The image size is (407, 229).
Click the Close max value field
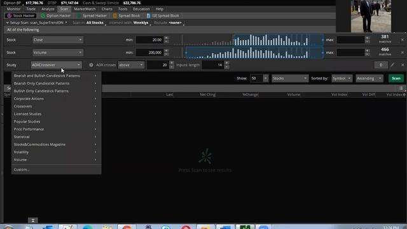(350, 39)
